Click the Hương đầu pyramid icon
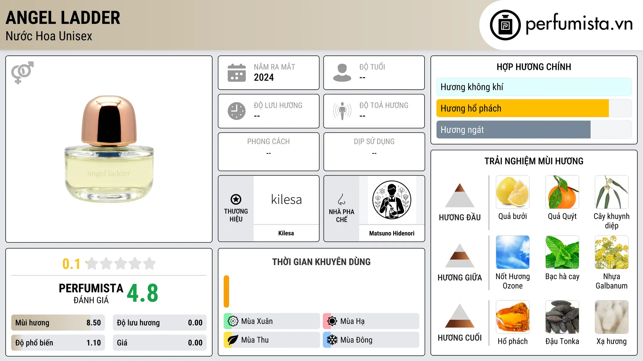643x361 pixels. 460,195
